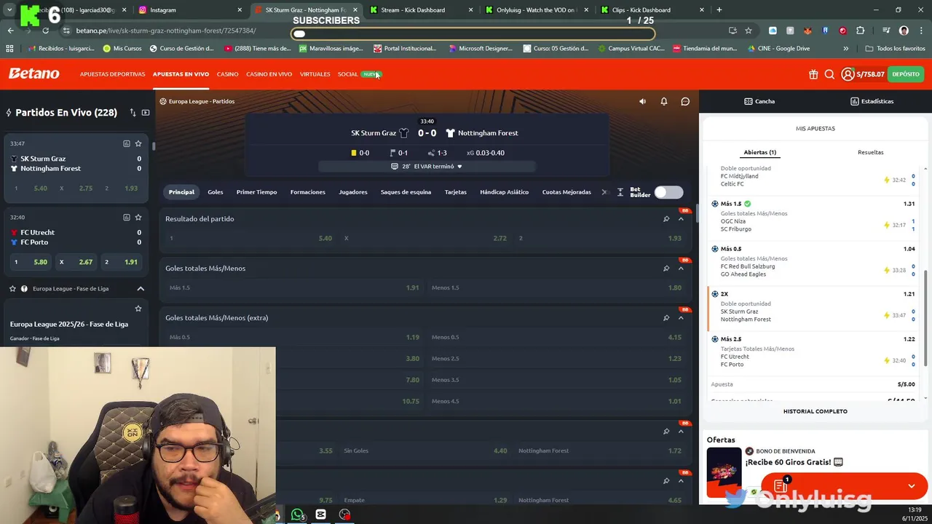Open the gift promotions icon in Betano header
932x524 pixels.
click(x=813, y=74)
